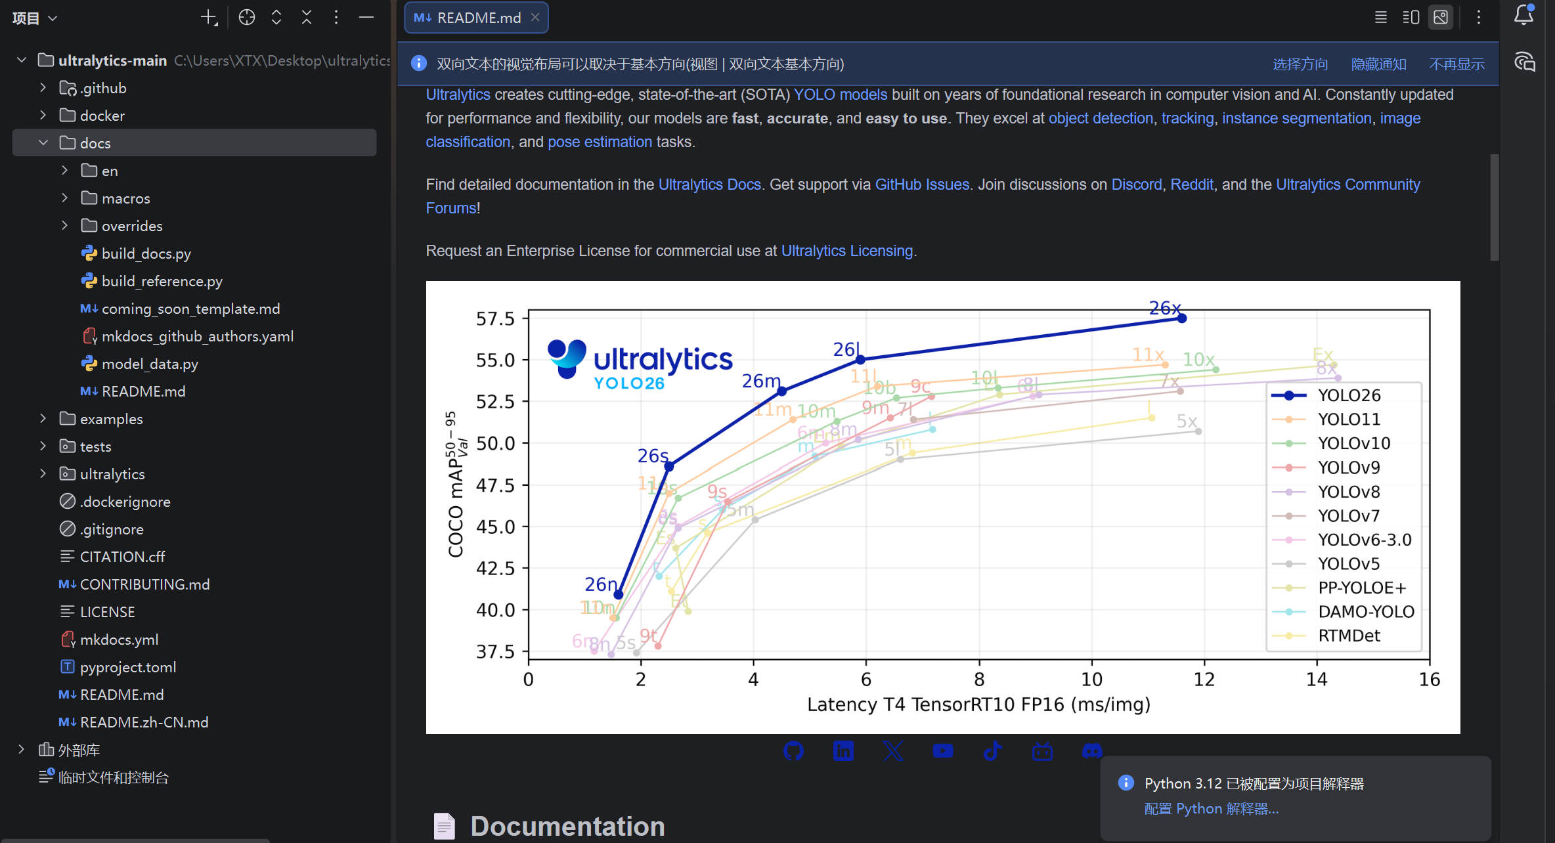Click the expand all tree icon

pos(276,18)
